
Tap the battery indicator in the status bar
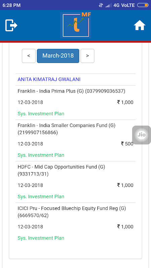click(x=143, y=5)
